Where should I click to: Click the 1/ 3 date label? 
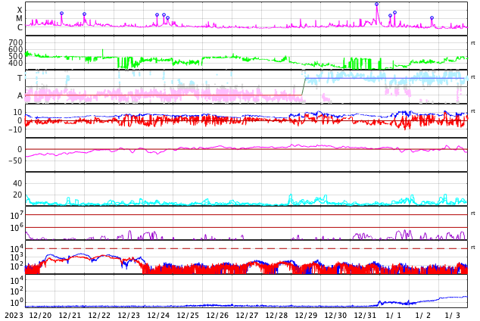[x=453, y=316]
